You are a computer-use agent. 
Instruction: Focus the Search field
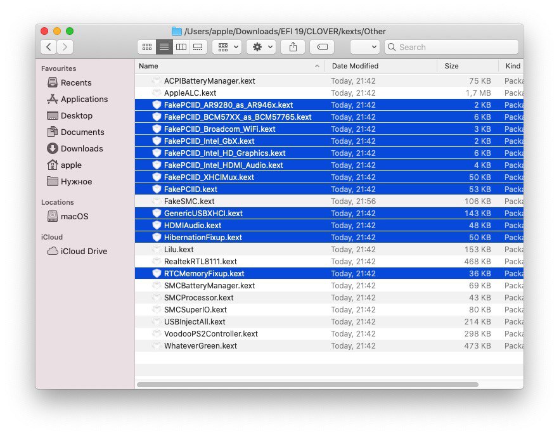(x=451, y=47)
